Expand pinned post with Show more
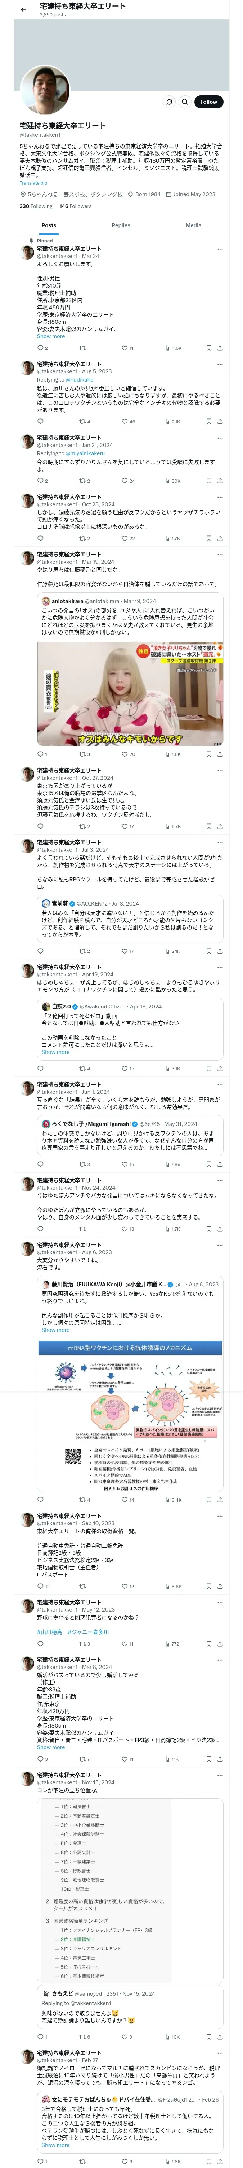The height and width of the screenshot is (2168, 243). tap(50, 336)
